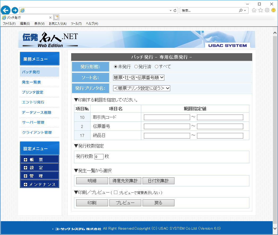Click the 発行枚数 count field
Image resolution: width=278 pixels, height=235 pixels.
(99, 157)
